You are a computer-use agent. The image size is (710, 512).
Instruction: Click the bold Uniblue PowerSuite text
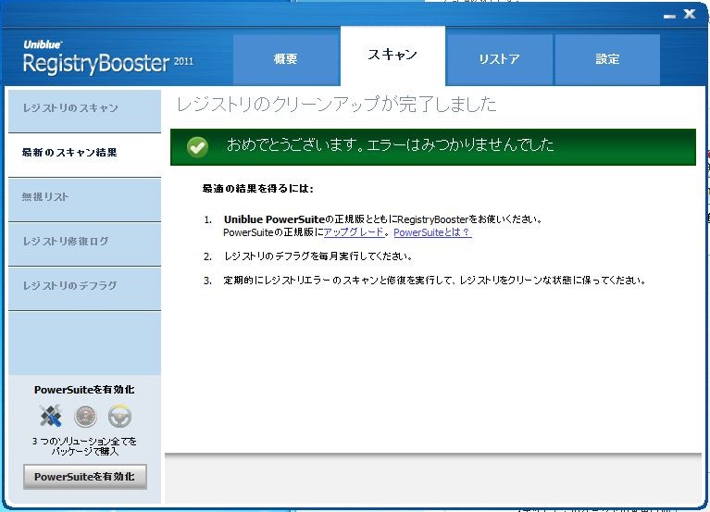pyautogui.click(x=274, y=219)
